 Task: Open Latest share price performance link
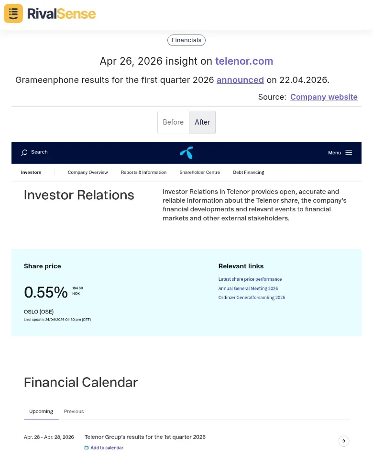coord(250,279)
